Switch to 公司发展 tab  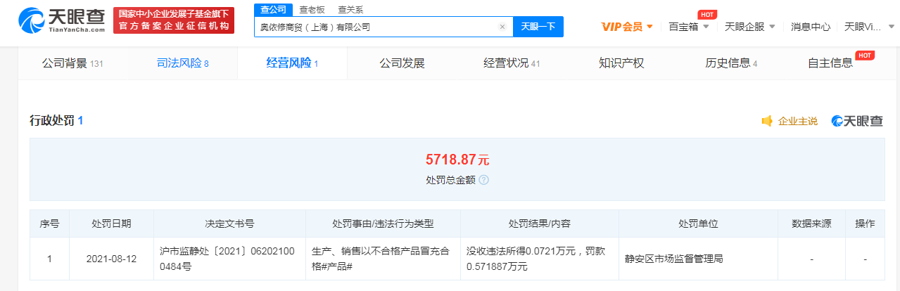(x=402, y=63)
